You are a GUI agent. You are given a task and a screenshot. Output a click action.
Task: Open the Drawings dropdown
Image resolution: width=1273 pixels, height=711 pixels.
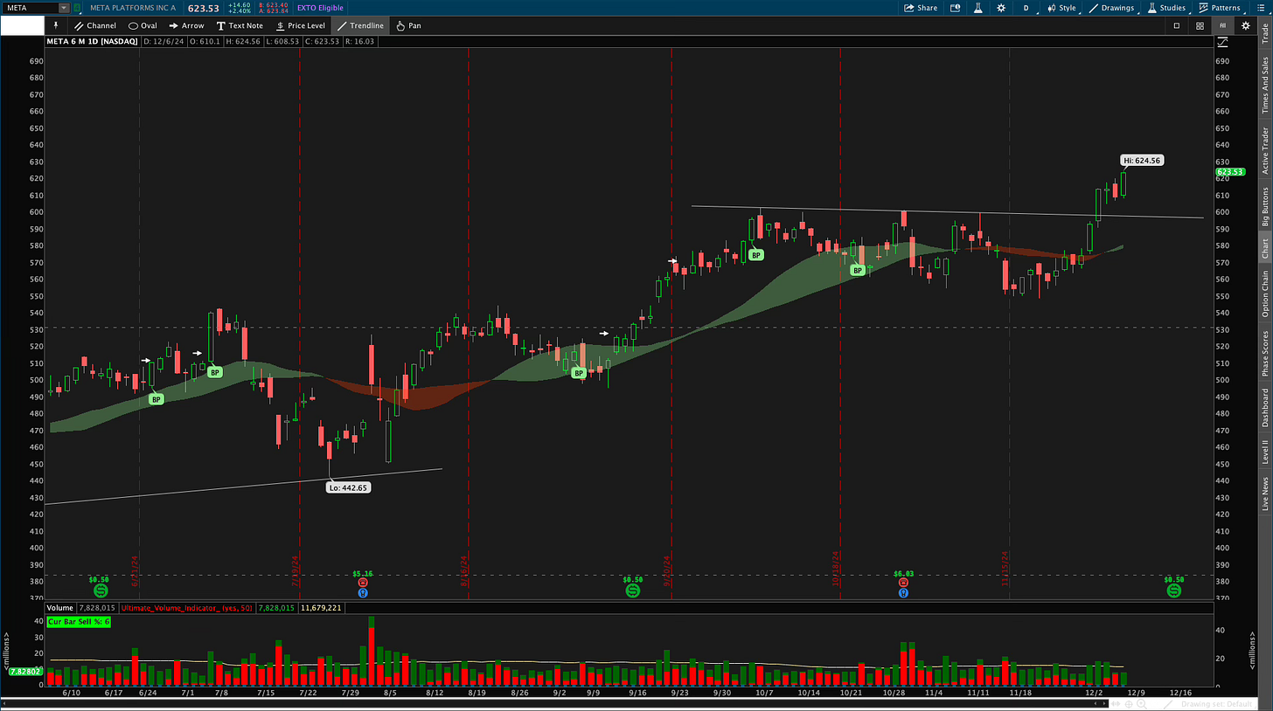click(x=1111, y=8)
